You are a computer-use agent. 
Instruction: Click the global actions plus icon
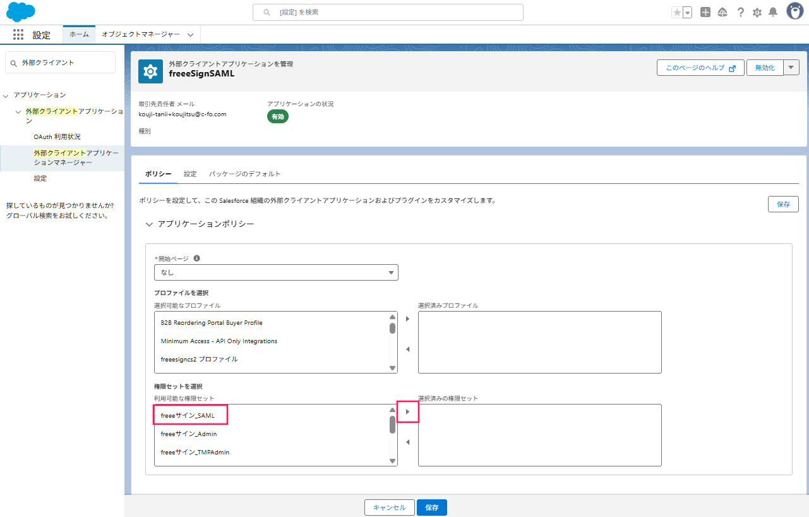point(705,12)
